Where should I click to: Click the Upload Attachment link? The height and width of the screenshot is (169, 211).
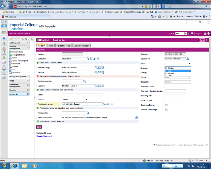point(44,136)
